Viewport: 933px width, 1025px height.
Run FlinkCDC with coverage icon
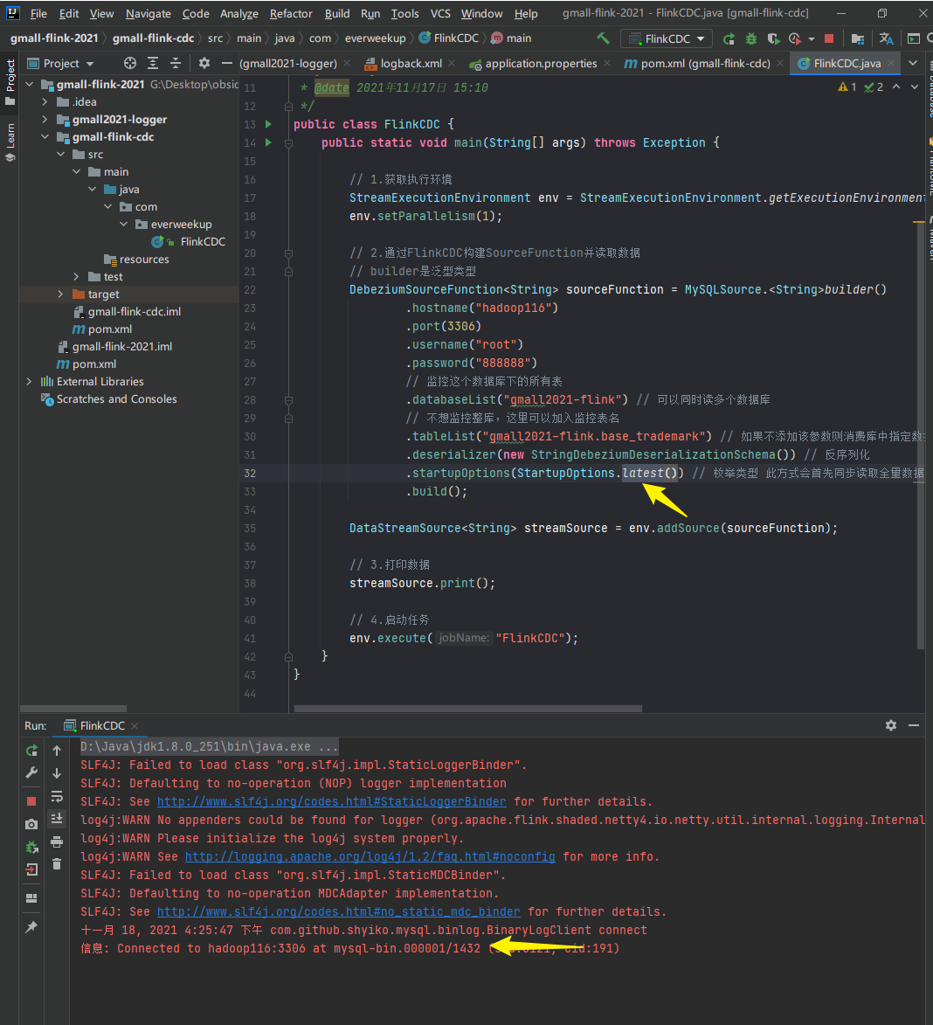[x=774, y=39]
